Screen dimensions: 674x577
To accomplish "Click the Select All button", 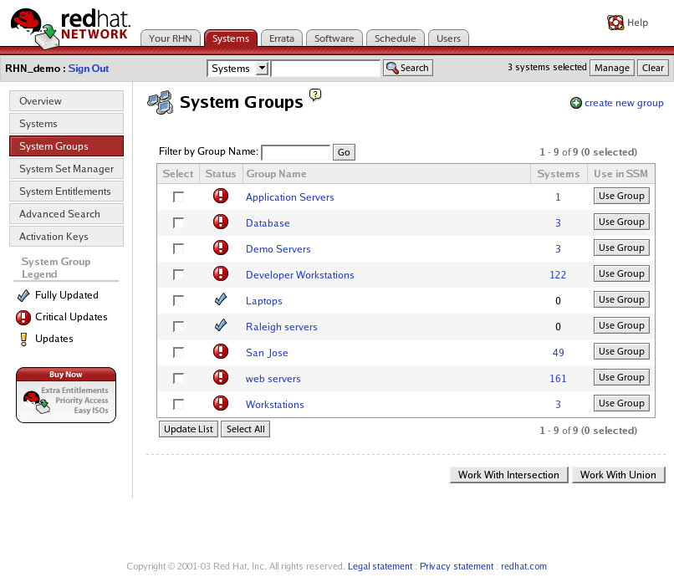I will click(246, 429).
